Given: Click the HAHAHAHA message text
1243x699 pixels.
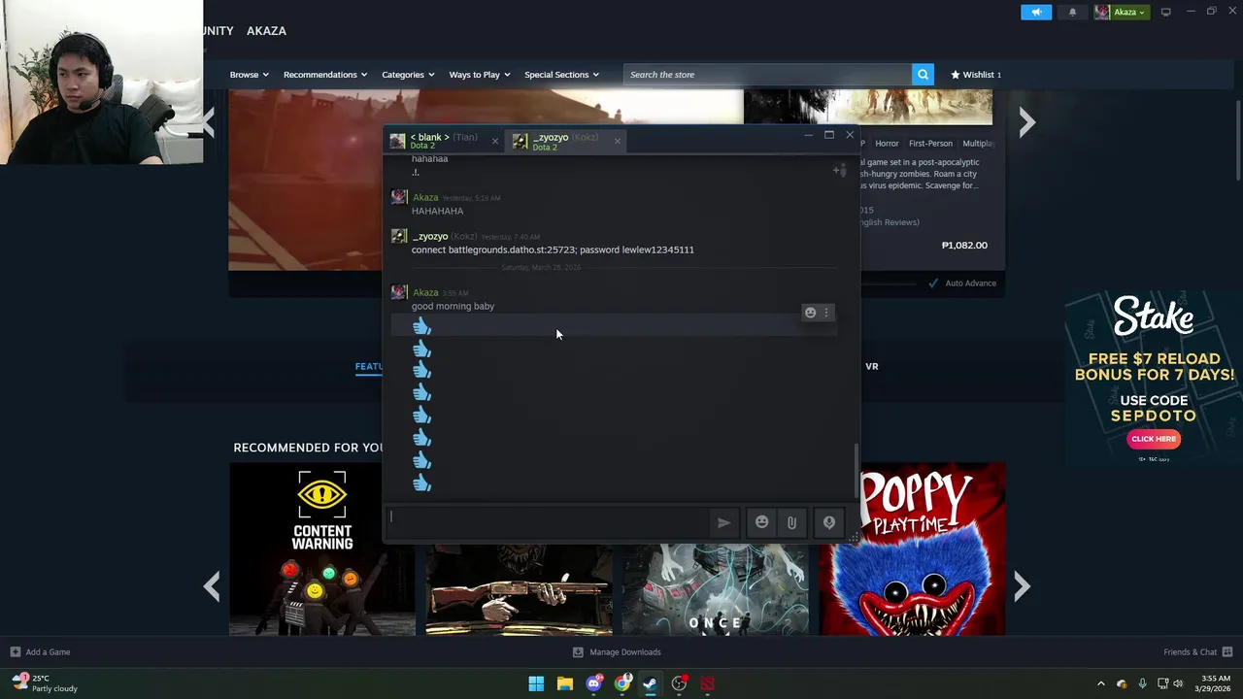Looking at the screenshot, I should 437,211.
